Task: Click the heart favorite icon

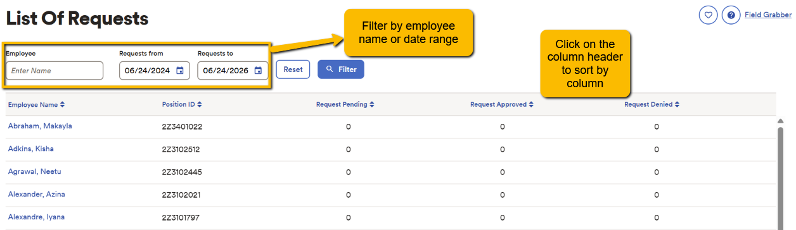Action: point(709,15)
